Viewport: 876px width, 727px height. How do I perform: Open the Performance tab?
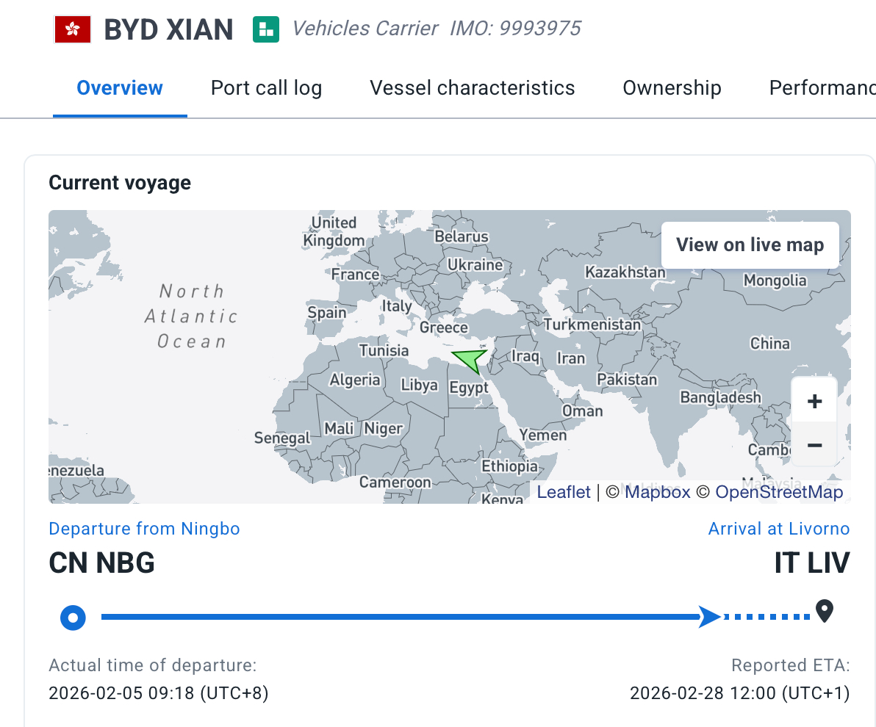tap(822, 88)
